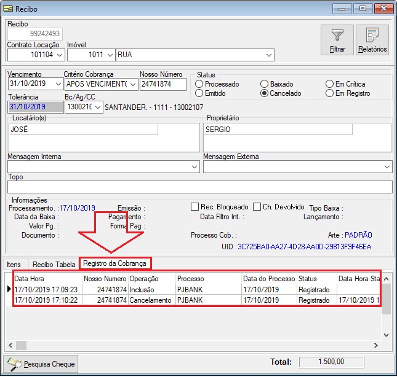Open the Registro da Cobrança tab
The height and width of the screenshot is (377, 397).
(116, 264)
